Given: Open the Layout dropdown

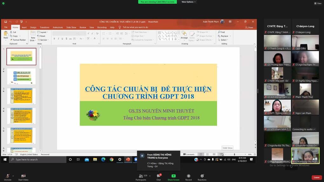Looking at the screenshot, I should (43, 32).
